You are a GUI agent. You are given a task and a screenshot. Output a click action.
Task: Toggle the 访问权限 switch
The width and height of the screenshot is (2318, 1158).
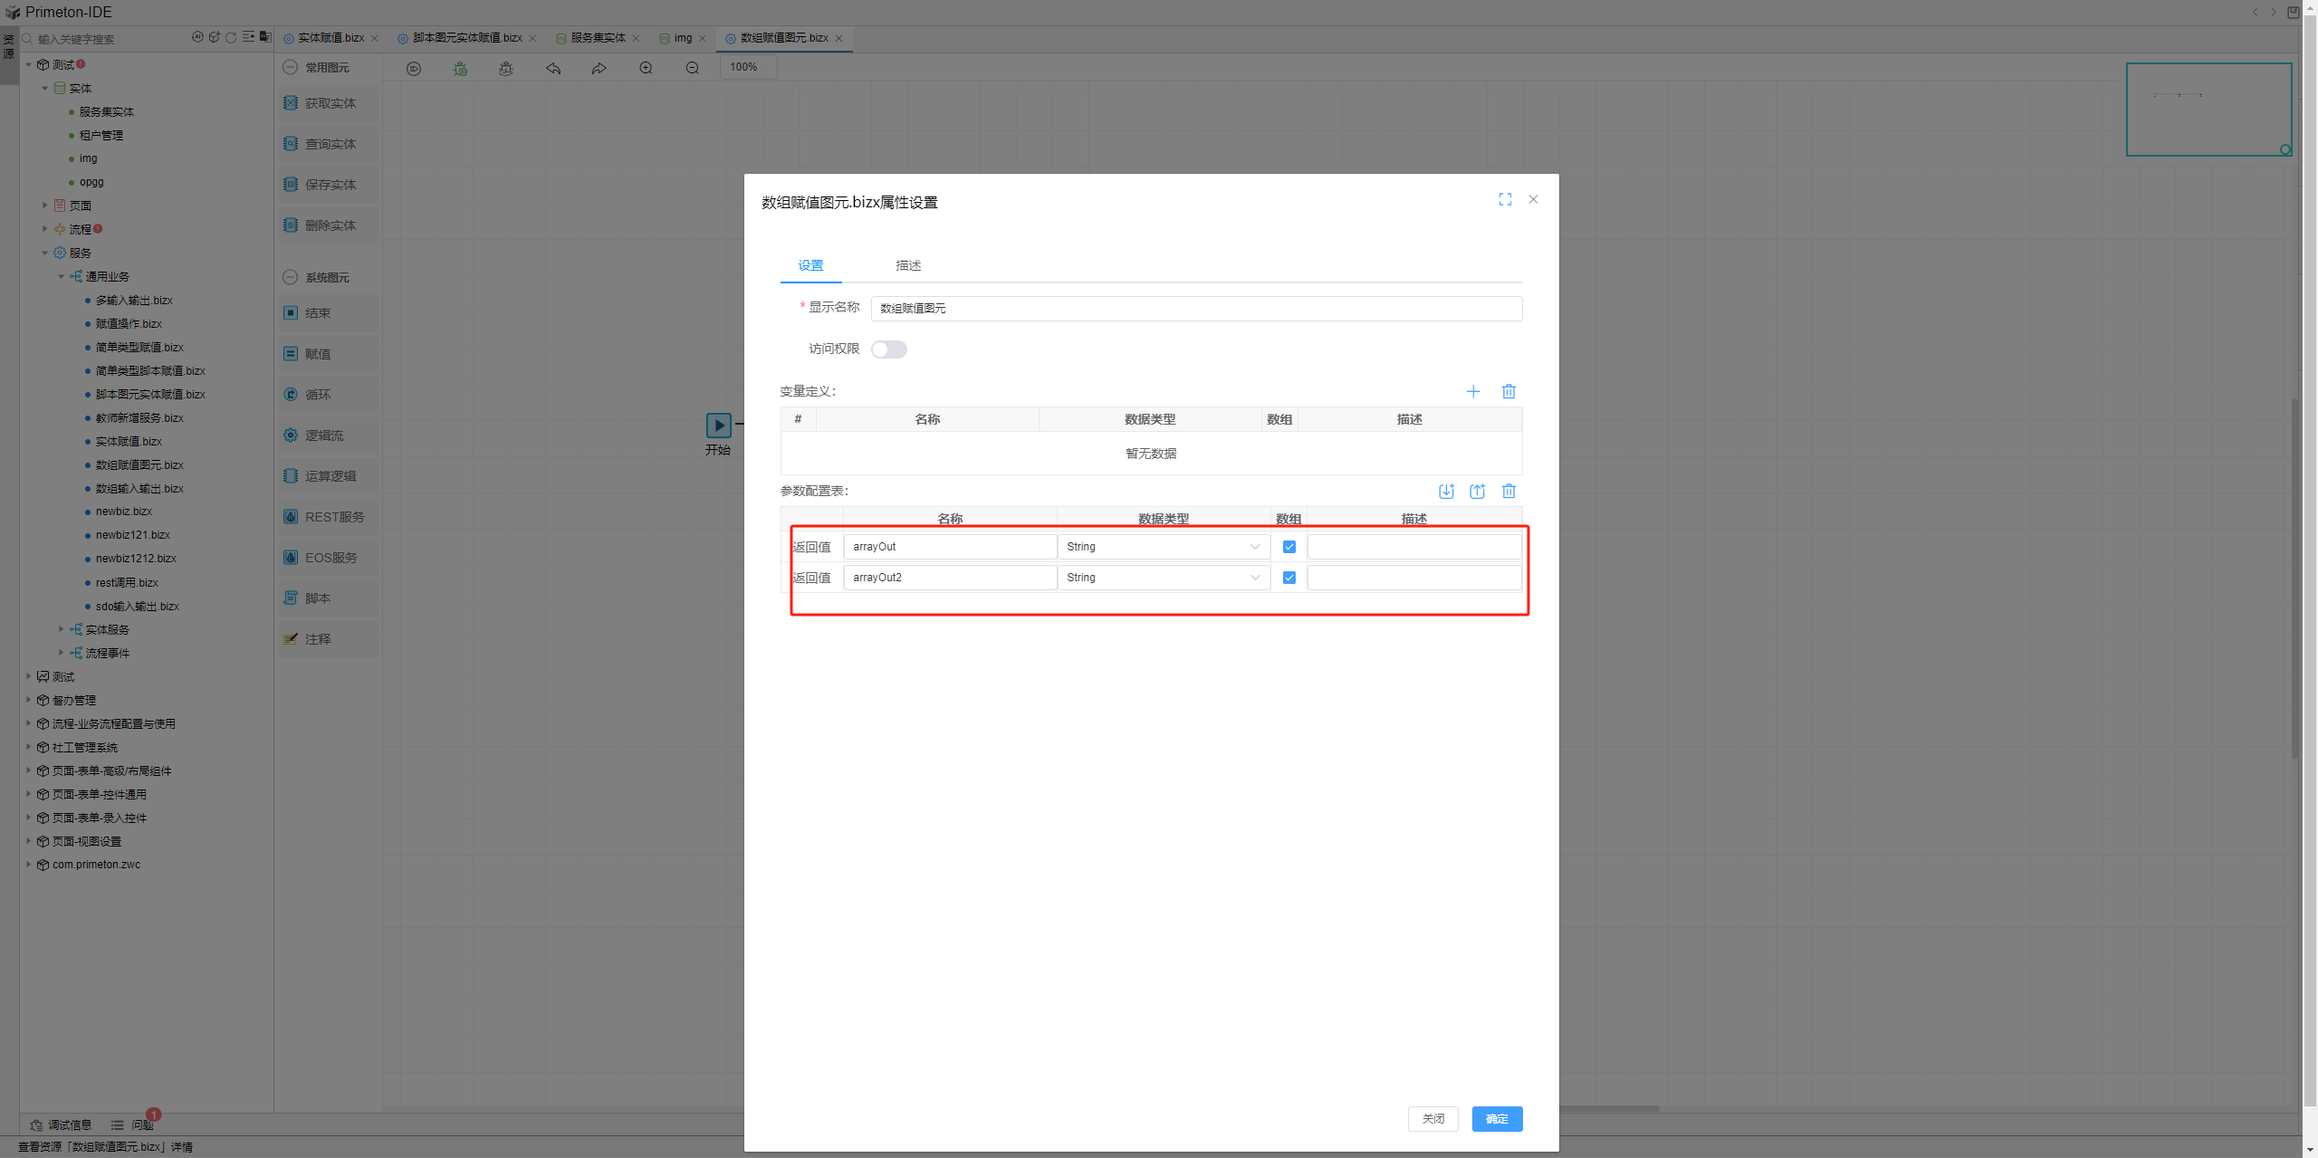coord(888,349)
